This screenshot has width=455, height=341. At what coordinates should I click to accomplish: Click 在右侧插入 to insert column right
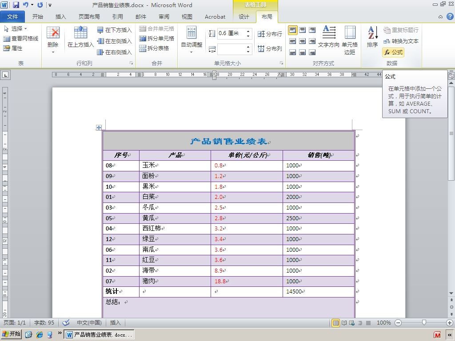(x=114, y=52)
